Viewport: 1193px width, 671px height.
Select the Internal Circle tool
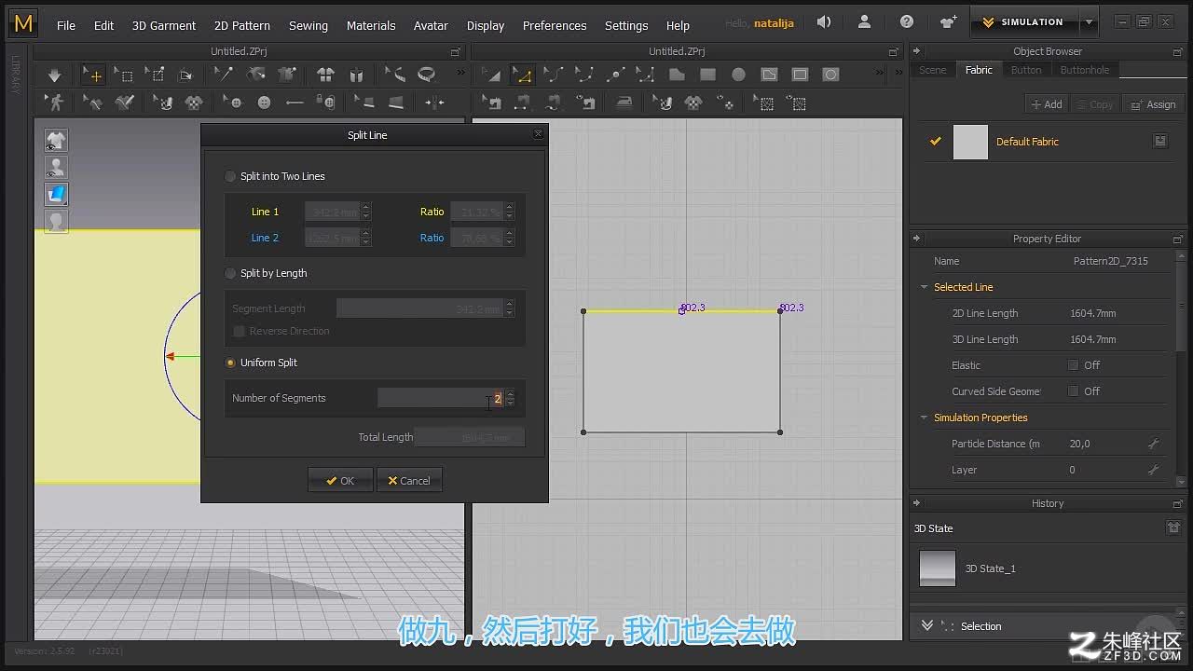point(830,75)
